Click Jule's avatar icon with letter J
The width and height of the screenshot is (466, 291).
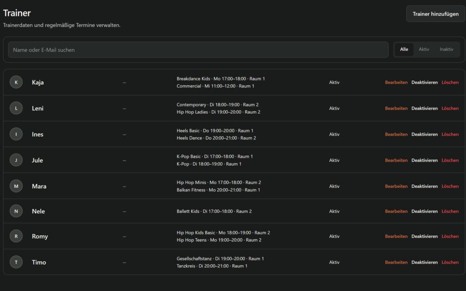click(16, 160)
